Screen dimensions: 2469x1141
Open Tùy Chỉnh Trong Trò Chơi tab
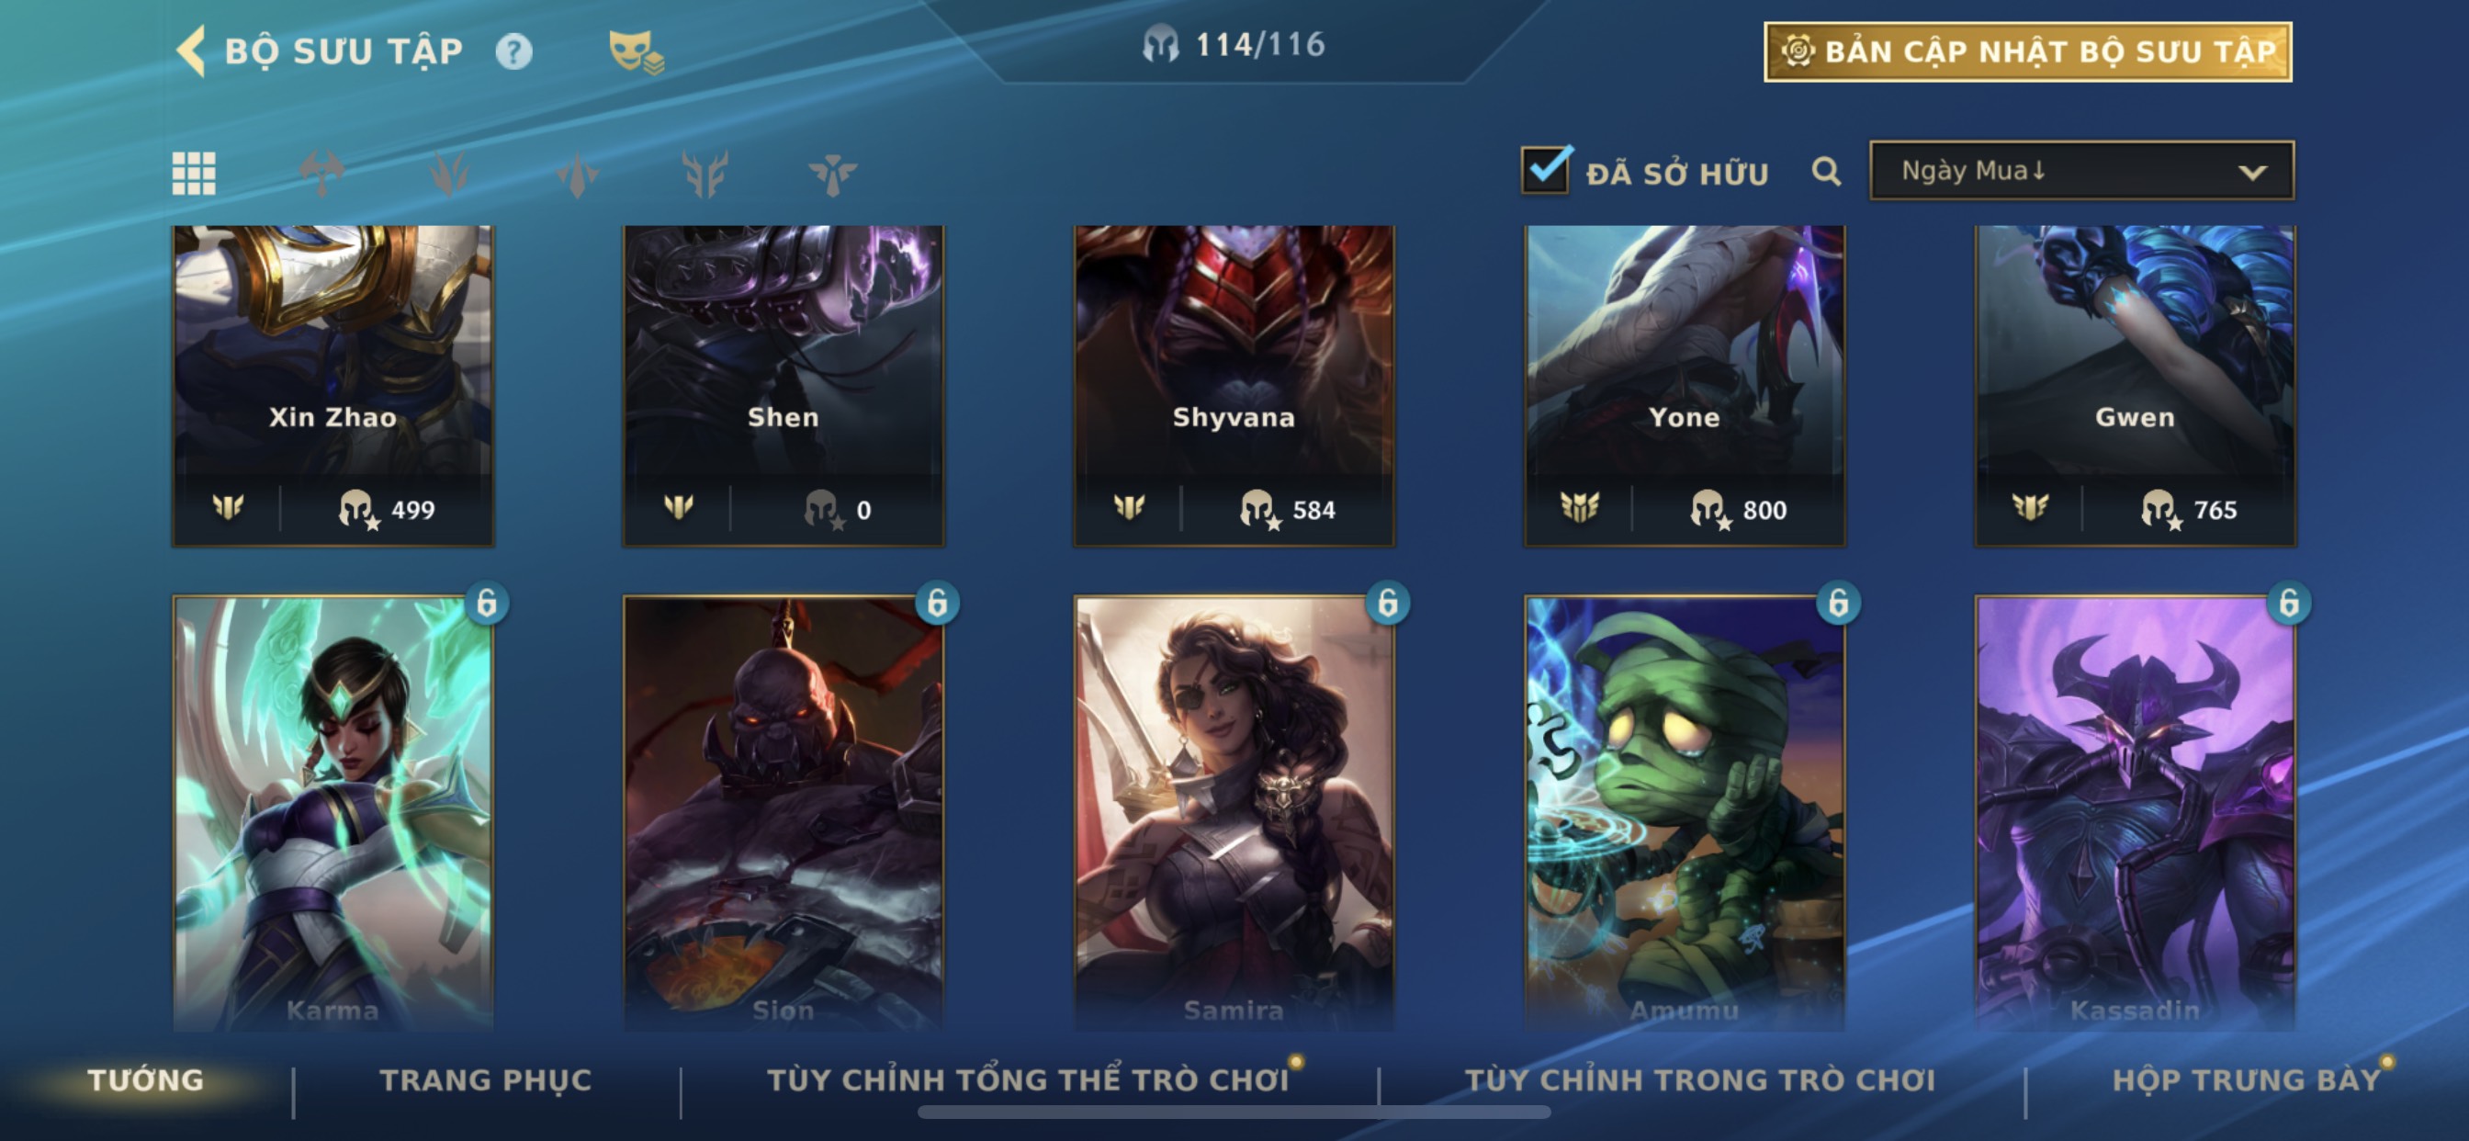(x=1700, y=1079)
